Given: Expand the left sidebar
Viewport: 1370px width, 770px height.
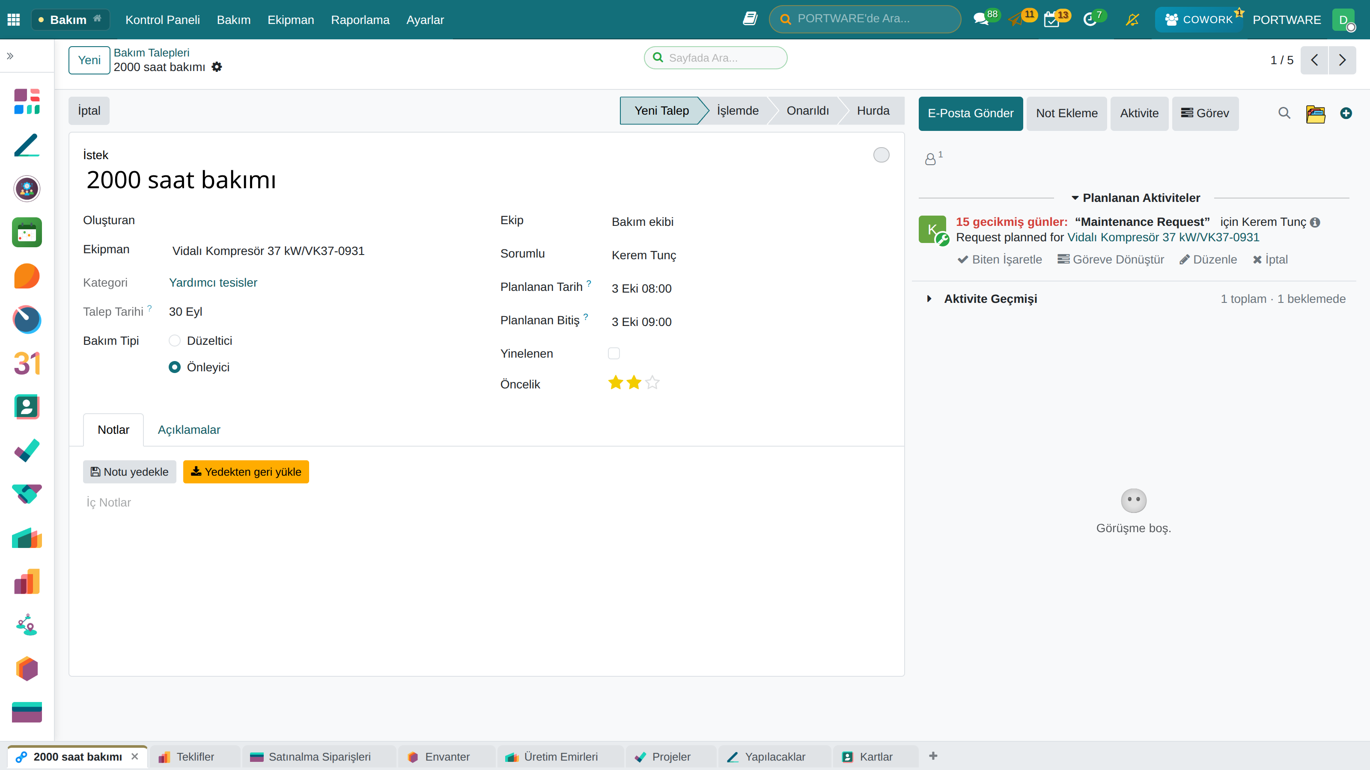Looking at the screenshot, I should [10, 56].
